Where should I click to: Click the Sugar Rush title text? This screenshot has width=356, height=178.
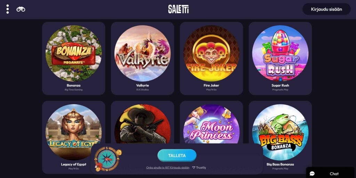pyautogui.click(x=280, y=86)
